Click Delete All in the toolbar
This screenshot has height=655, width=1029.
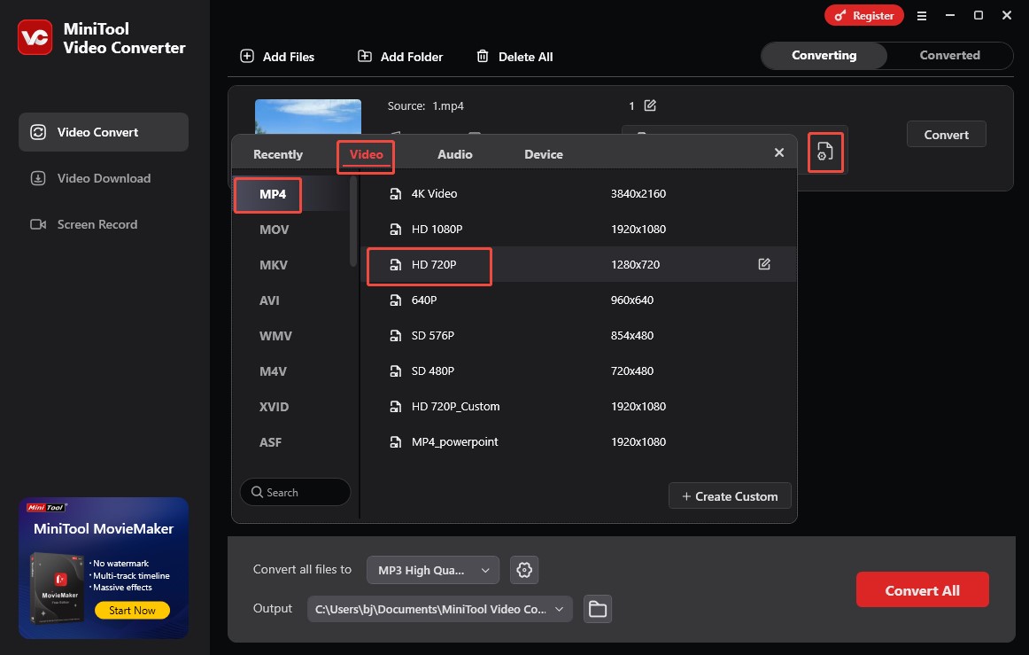click(x=514, y=57)
